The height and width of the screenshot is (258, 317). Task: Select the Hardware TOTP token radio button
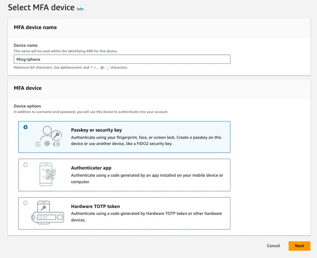coord(26,203)
